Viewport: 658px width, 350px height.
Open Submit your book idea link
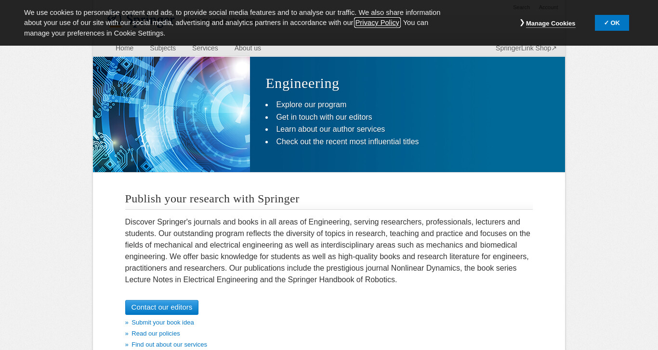[163, 323]
